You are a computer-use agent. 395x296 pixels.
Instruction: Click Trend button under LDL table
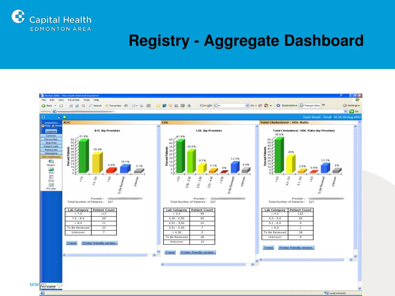pyautogui.click(x=170, y=252)
